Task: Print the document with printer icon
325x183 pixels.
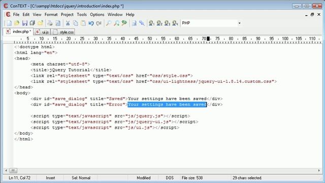Action: [50, 23]
